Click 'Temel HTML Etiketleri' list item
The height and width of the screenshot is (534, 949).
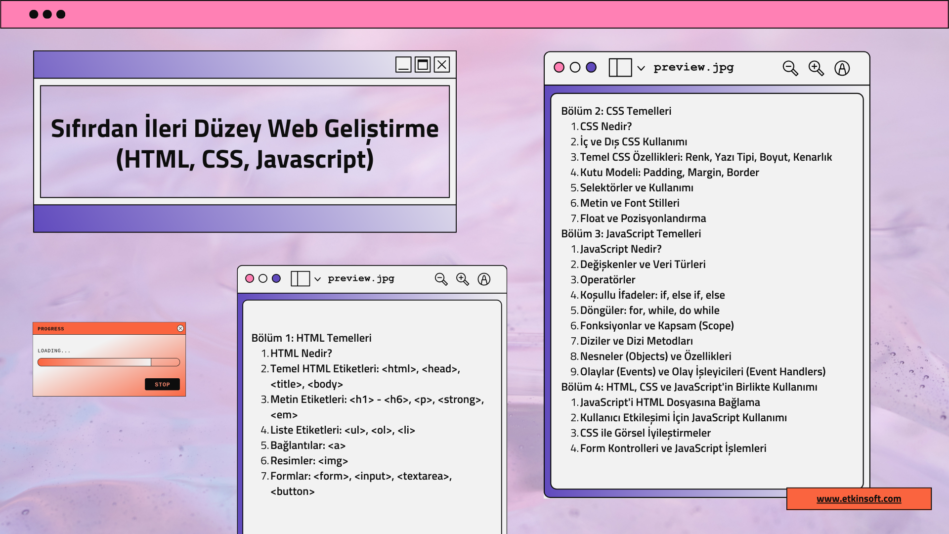tap(365, 376)
